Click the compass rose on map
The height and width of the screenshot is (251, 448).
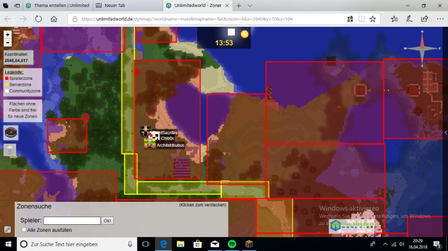coord(422,49)
